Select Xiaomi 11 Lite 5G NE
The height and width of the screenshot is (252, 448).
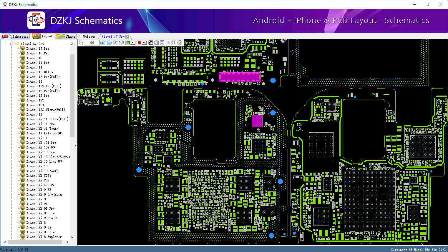(x=44, y=133)
